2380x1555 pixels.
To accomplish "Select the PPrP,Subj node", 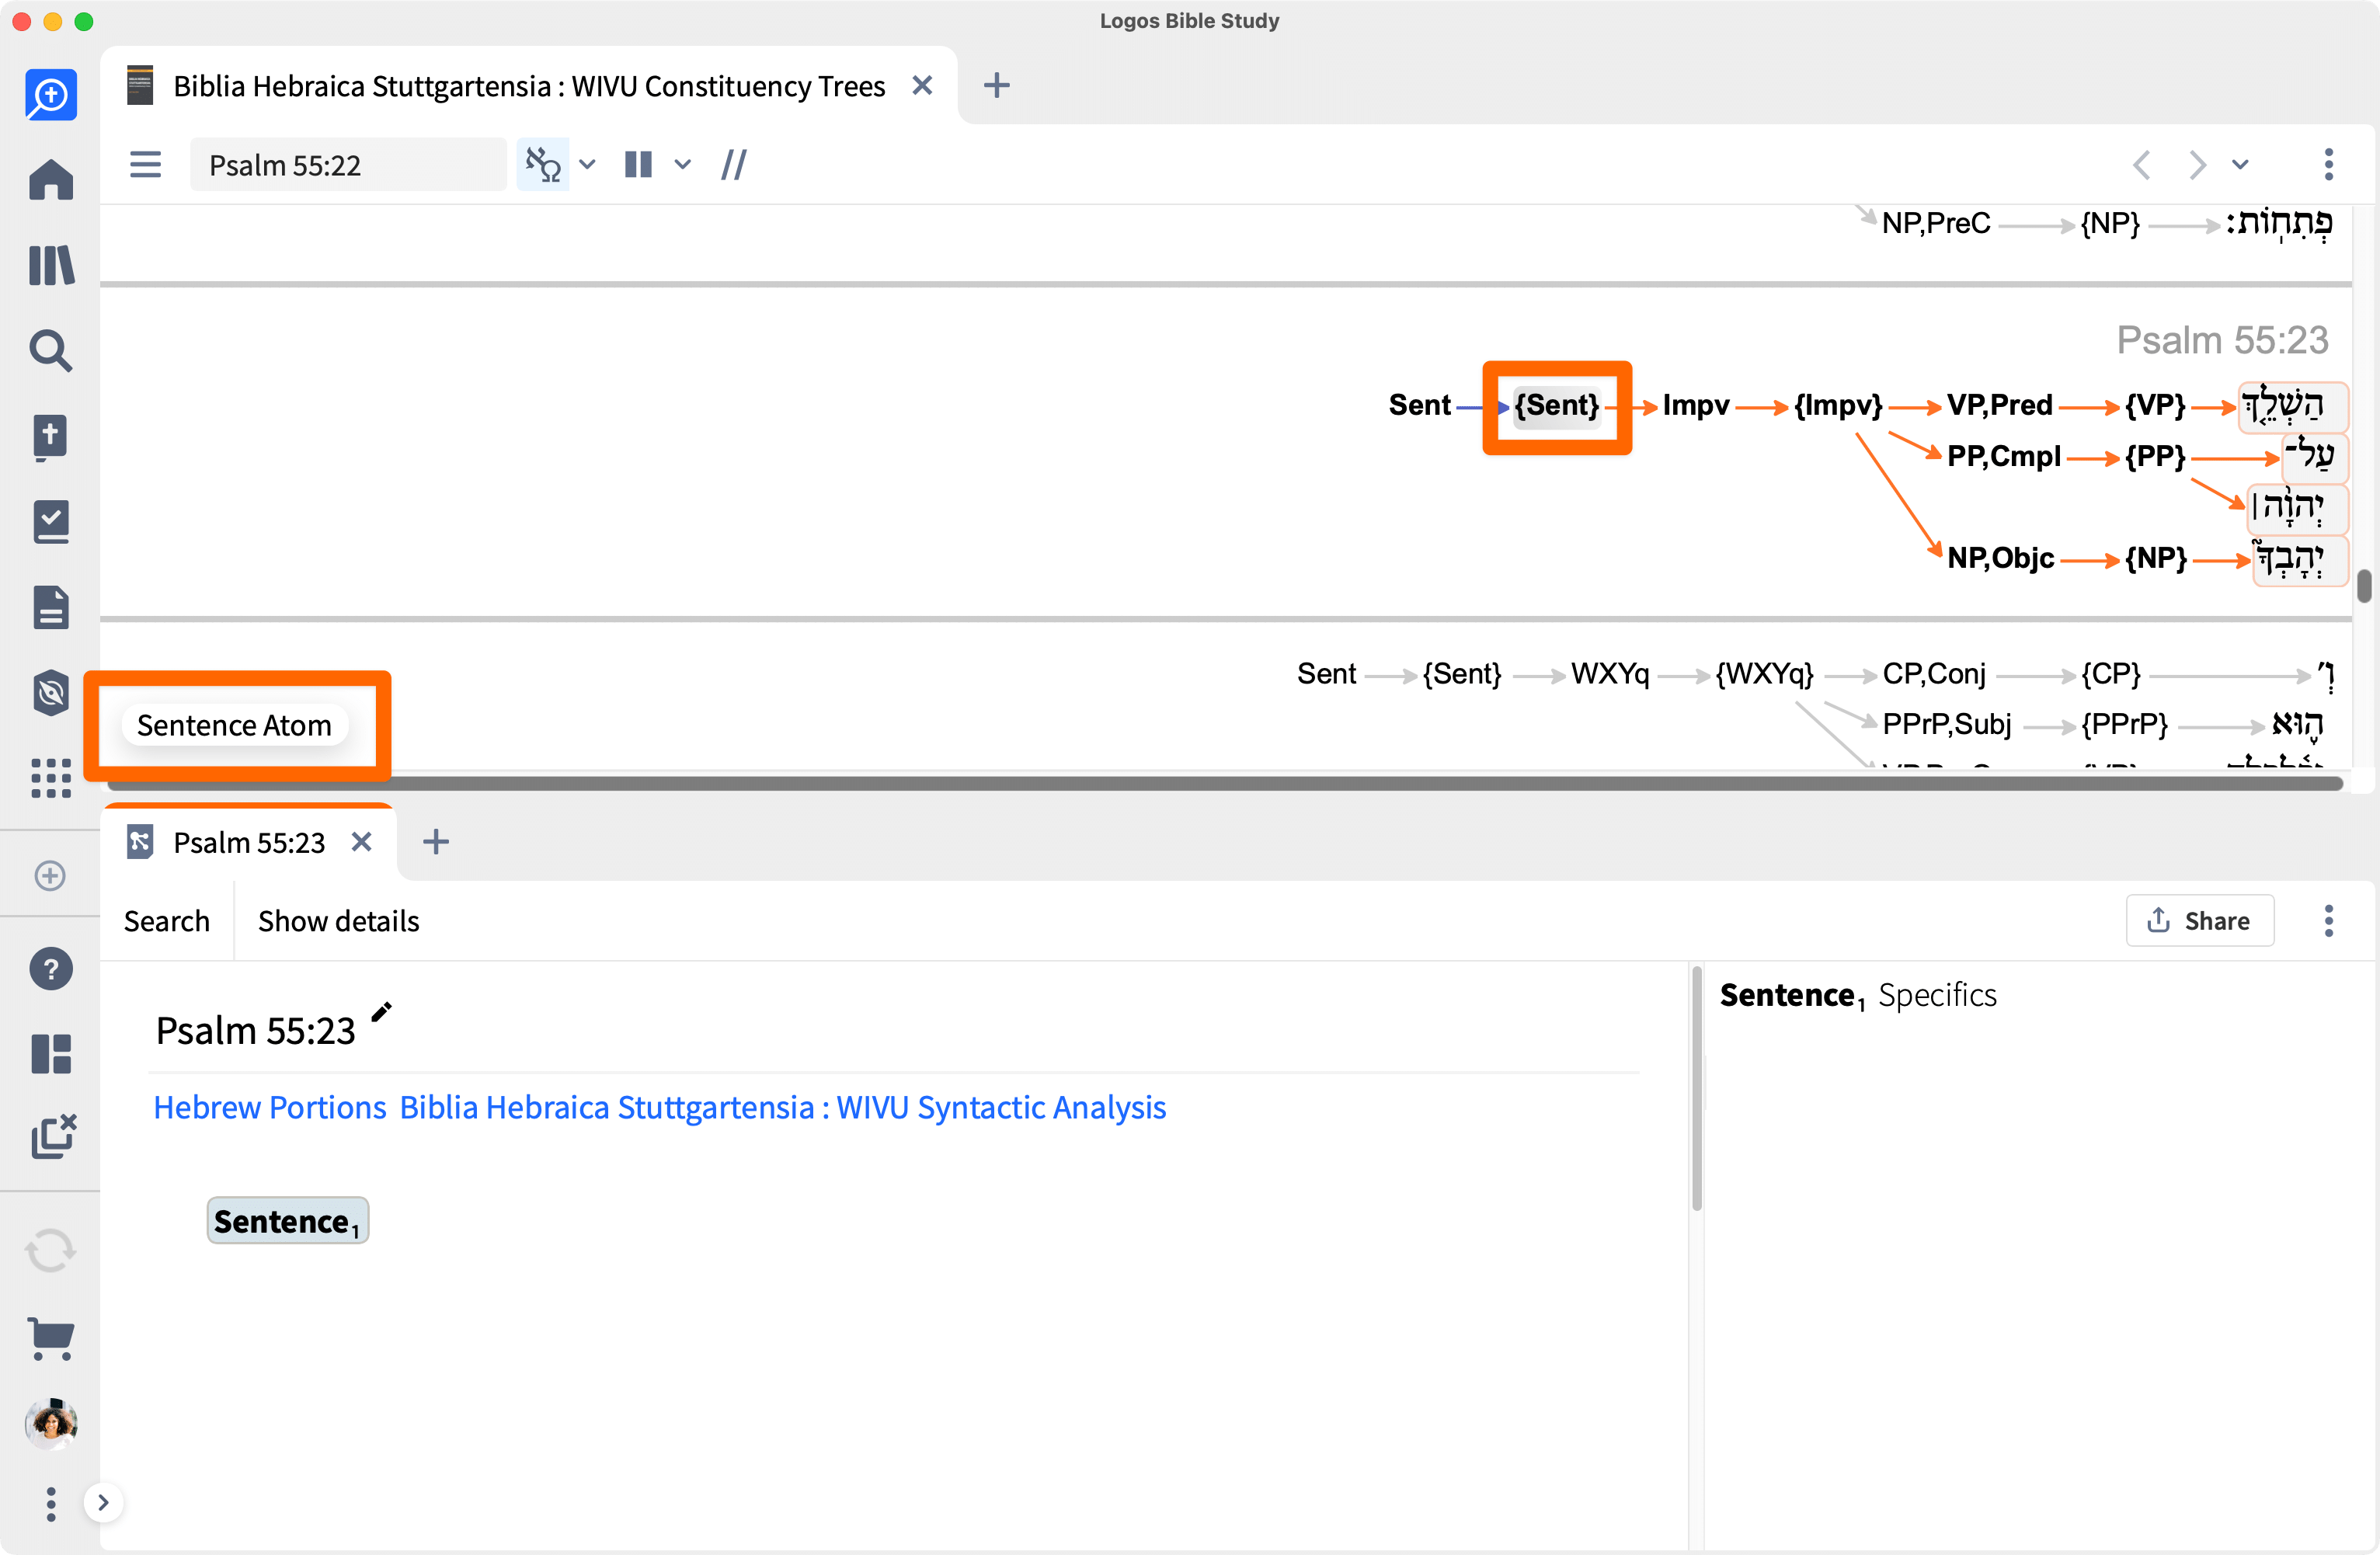I will (x=1947, y=724).
